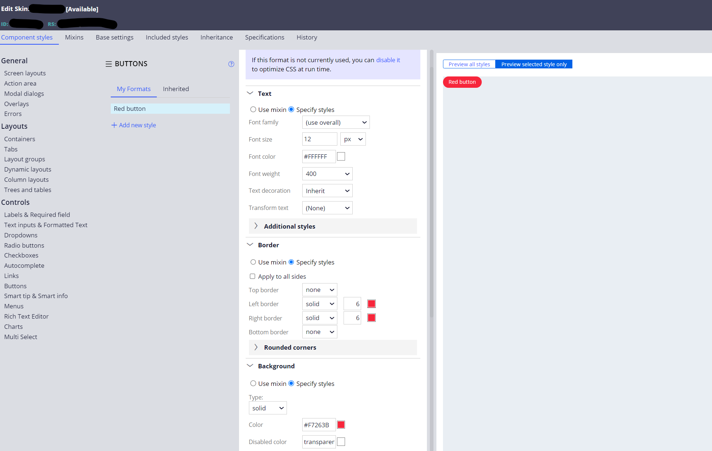Select the Text Specify styles radio button
Image resolution: width=712 pixels, height=451 pixels.
[291, 109]
